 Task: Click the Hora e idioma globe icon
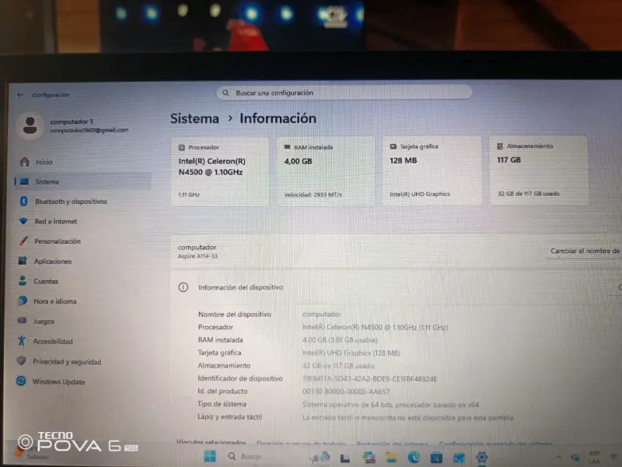23,301
